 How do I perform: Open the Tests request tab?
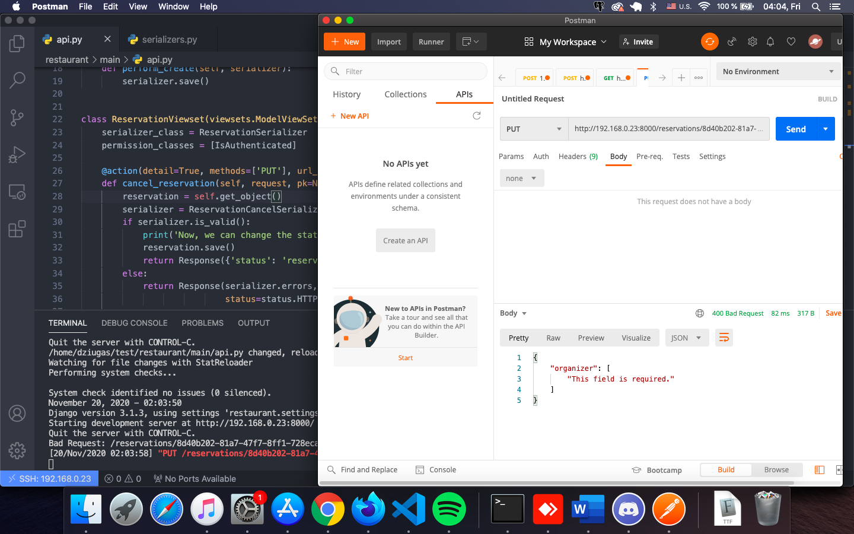681,157
